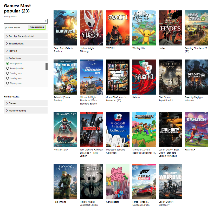Open the Grand Theft Auto V cover
Image resolution: width=220 pixels, height=211 pixels.
(118, 77)
